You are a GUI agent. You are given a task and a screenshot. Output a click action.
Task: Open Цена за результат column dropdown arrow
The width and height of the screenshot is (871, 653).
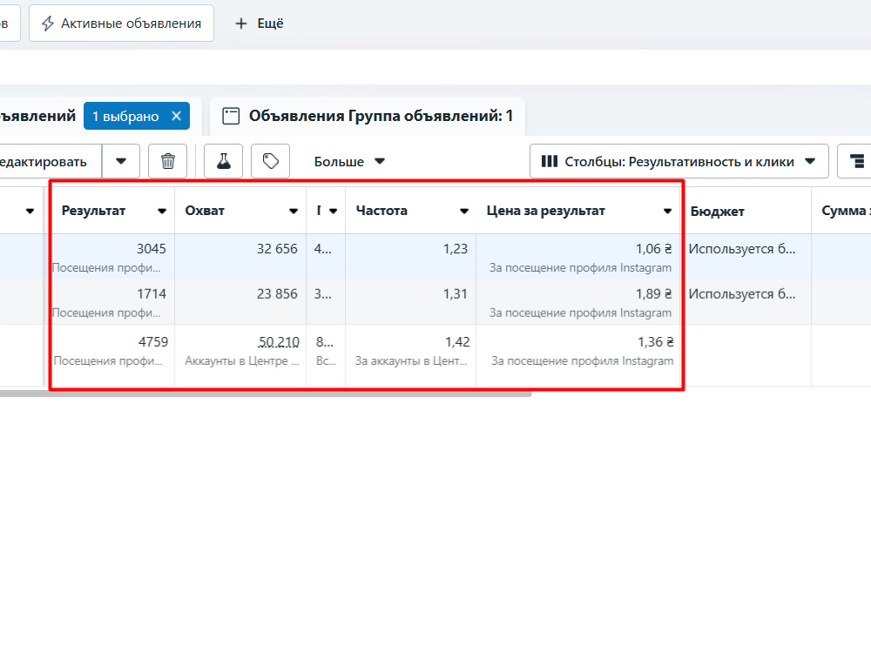point(668,211)
